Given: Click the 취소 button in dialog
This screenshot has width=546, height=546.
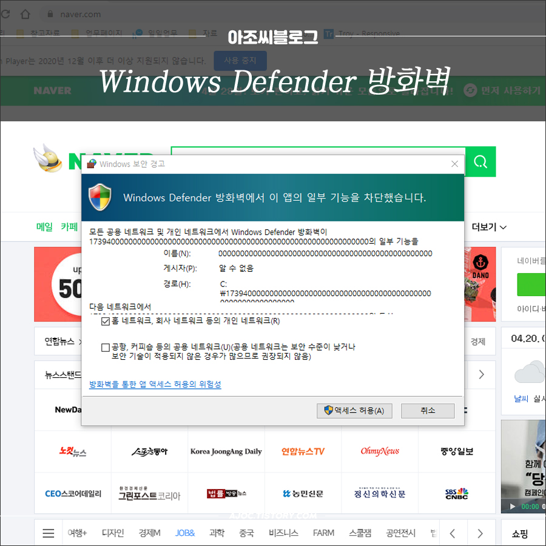Looking at the screenshot, I should click(x=428, y=411).
